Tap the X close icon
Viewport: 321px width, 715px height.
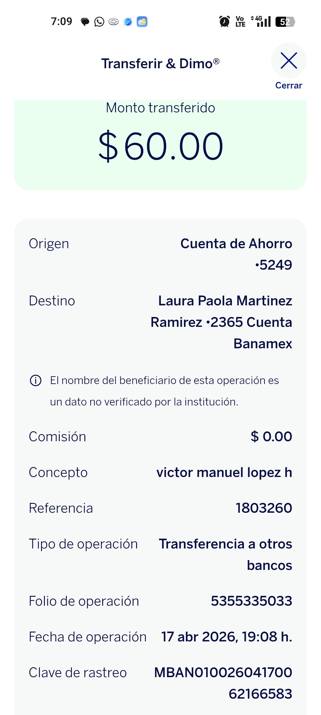click(x=289, y=60)
